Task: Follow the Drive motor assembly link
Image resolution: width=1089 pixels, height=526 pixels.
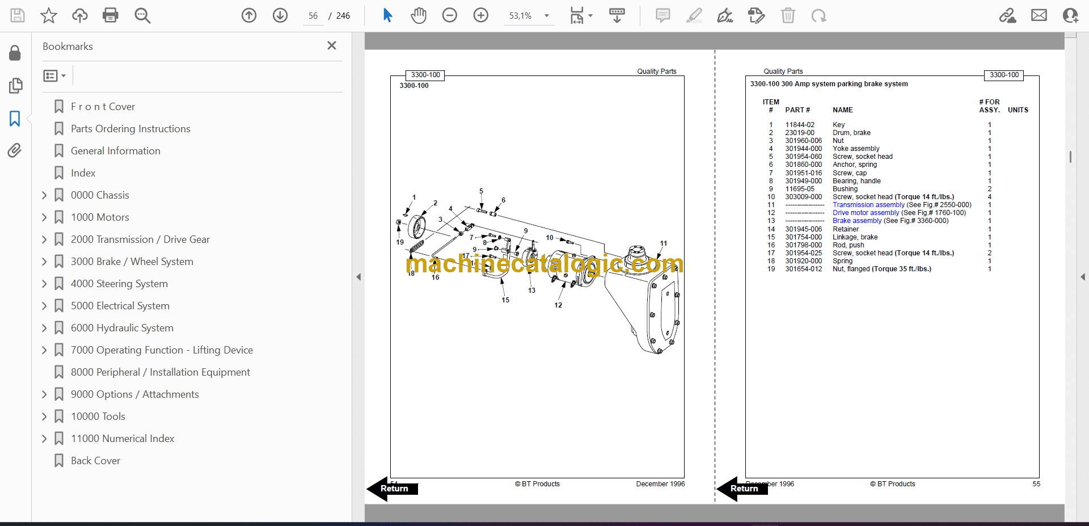Action: (x=866, y=213)
